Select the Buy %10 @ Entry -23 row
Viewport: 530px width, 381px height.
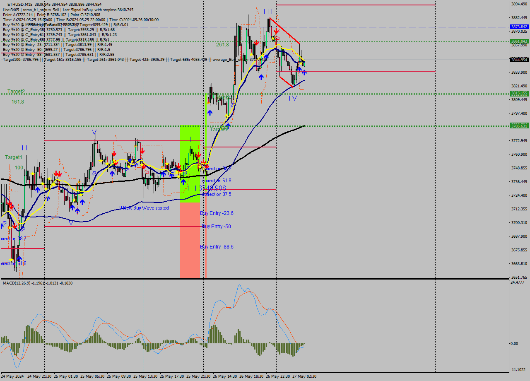(58, 44)
